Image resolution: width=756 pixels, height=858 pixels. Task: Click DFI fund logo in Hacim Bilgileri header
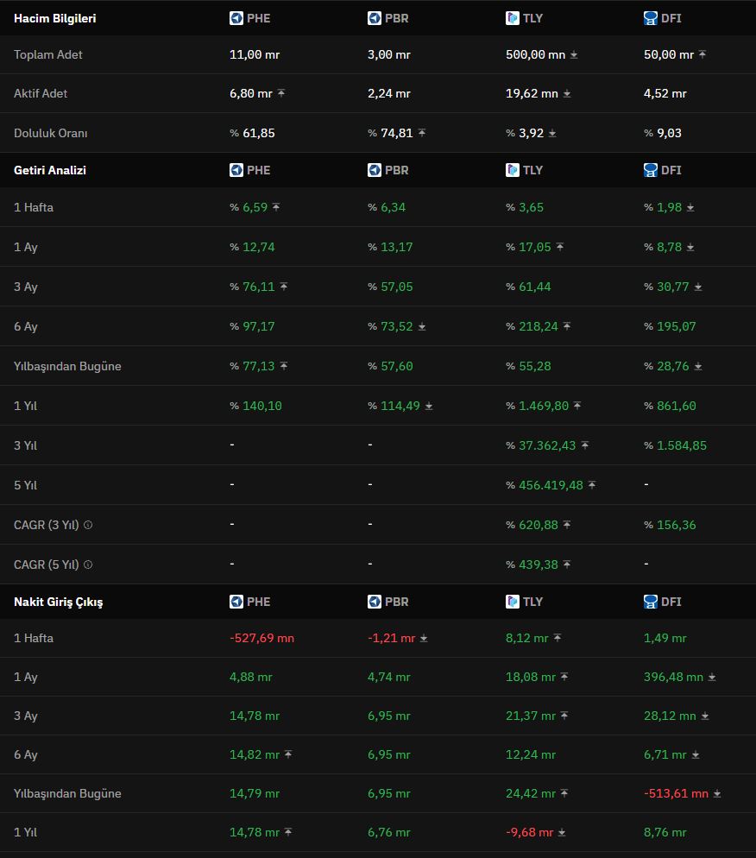pos(651,18)
